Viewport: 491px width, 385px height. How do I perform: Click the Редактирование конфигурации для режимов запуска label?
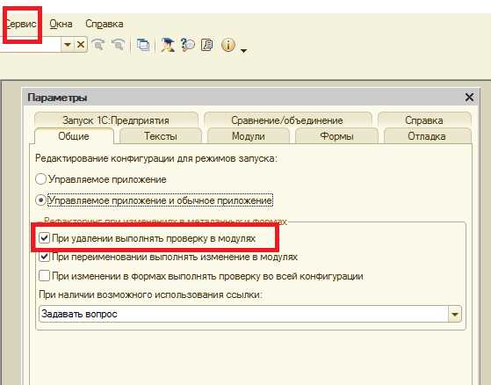[x=156, y=158]
